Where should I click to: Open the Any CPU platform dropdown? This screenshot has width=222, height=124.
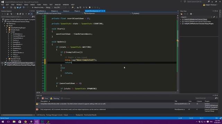click(60, 8)
